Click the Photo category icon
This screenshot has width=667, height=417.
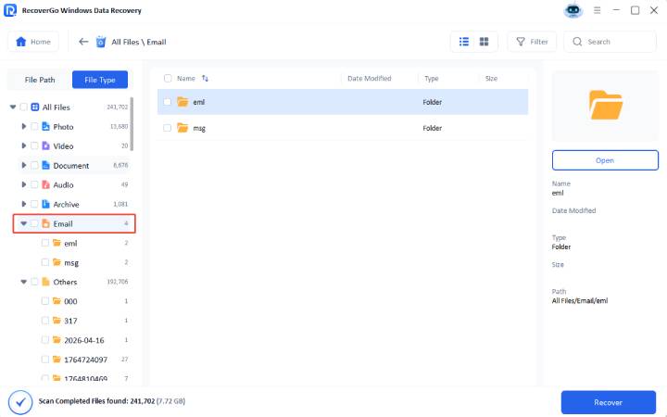tap(46, 126)
